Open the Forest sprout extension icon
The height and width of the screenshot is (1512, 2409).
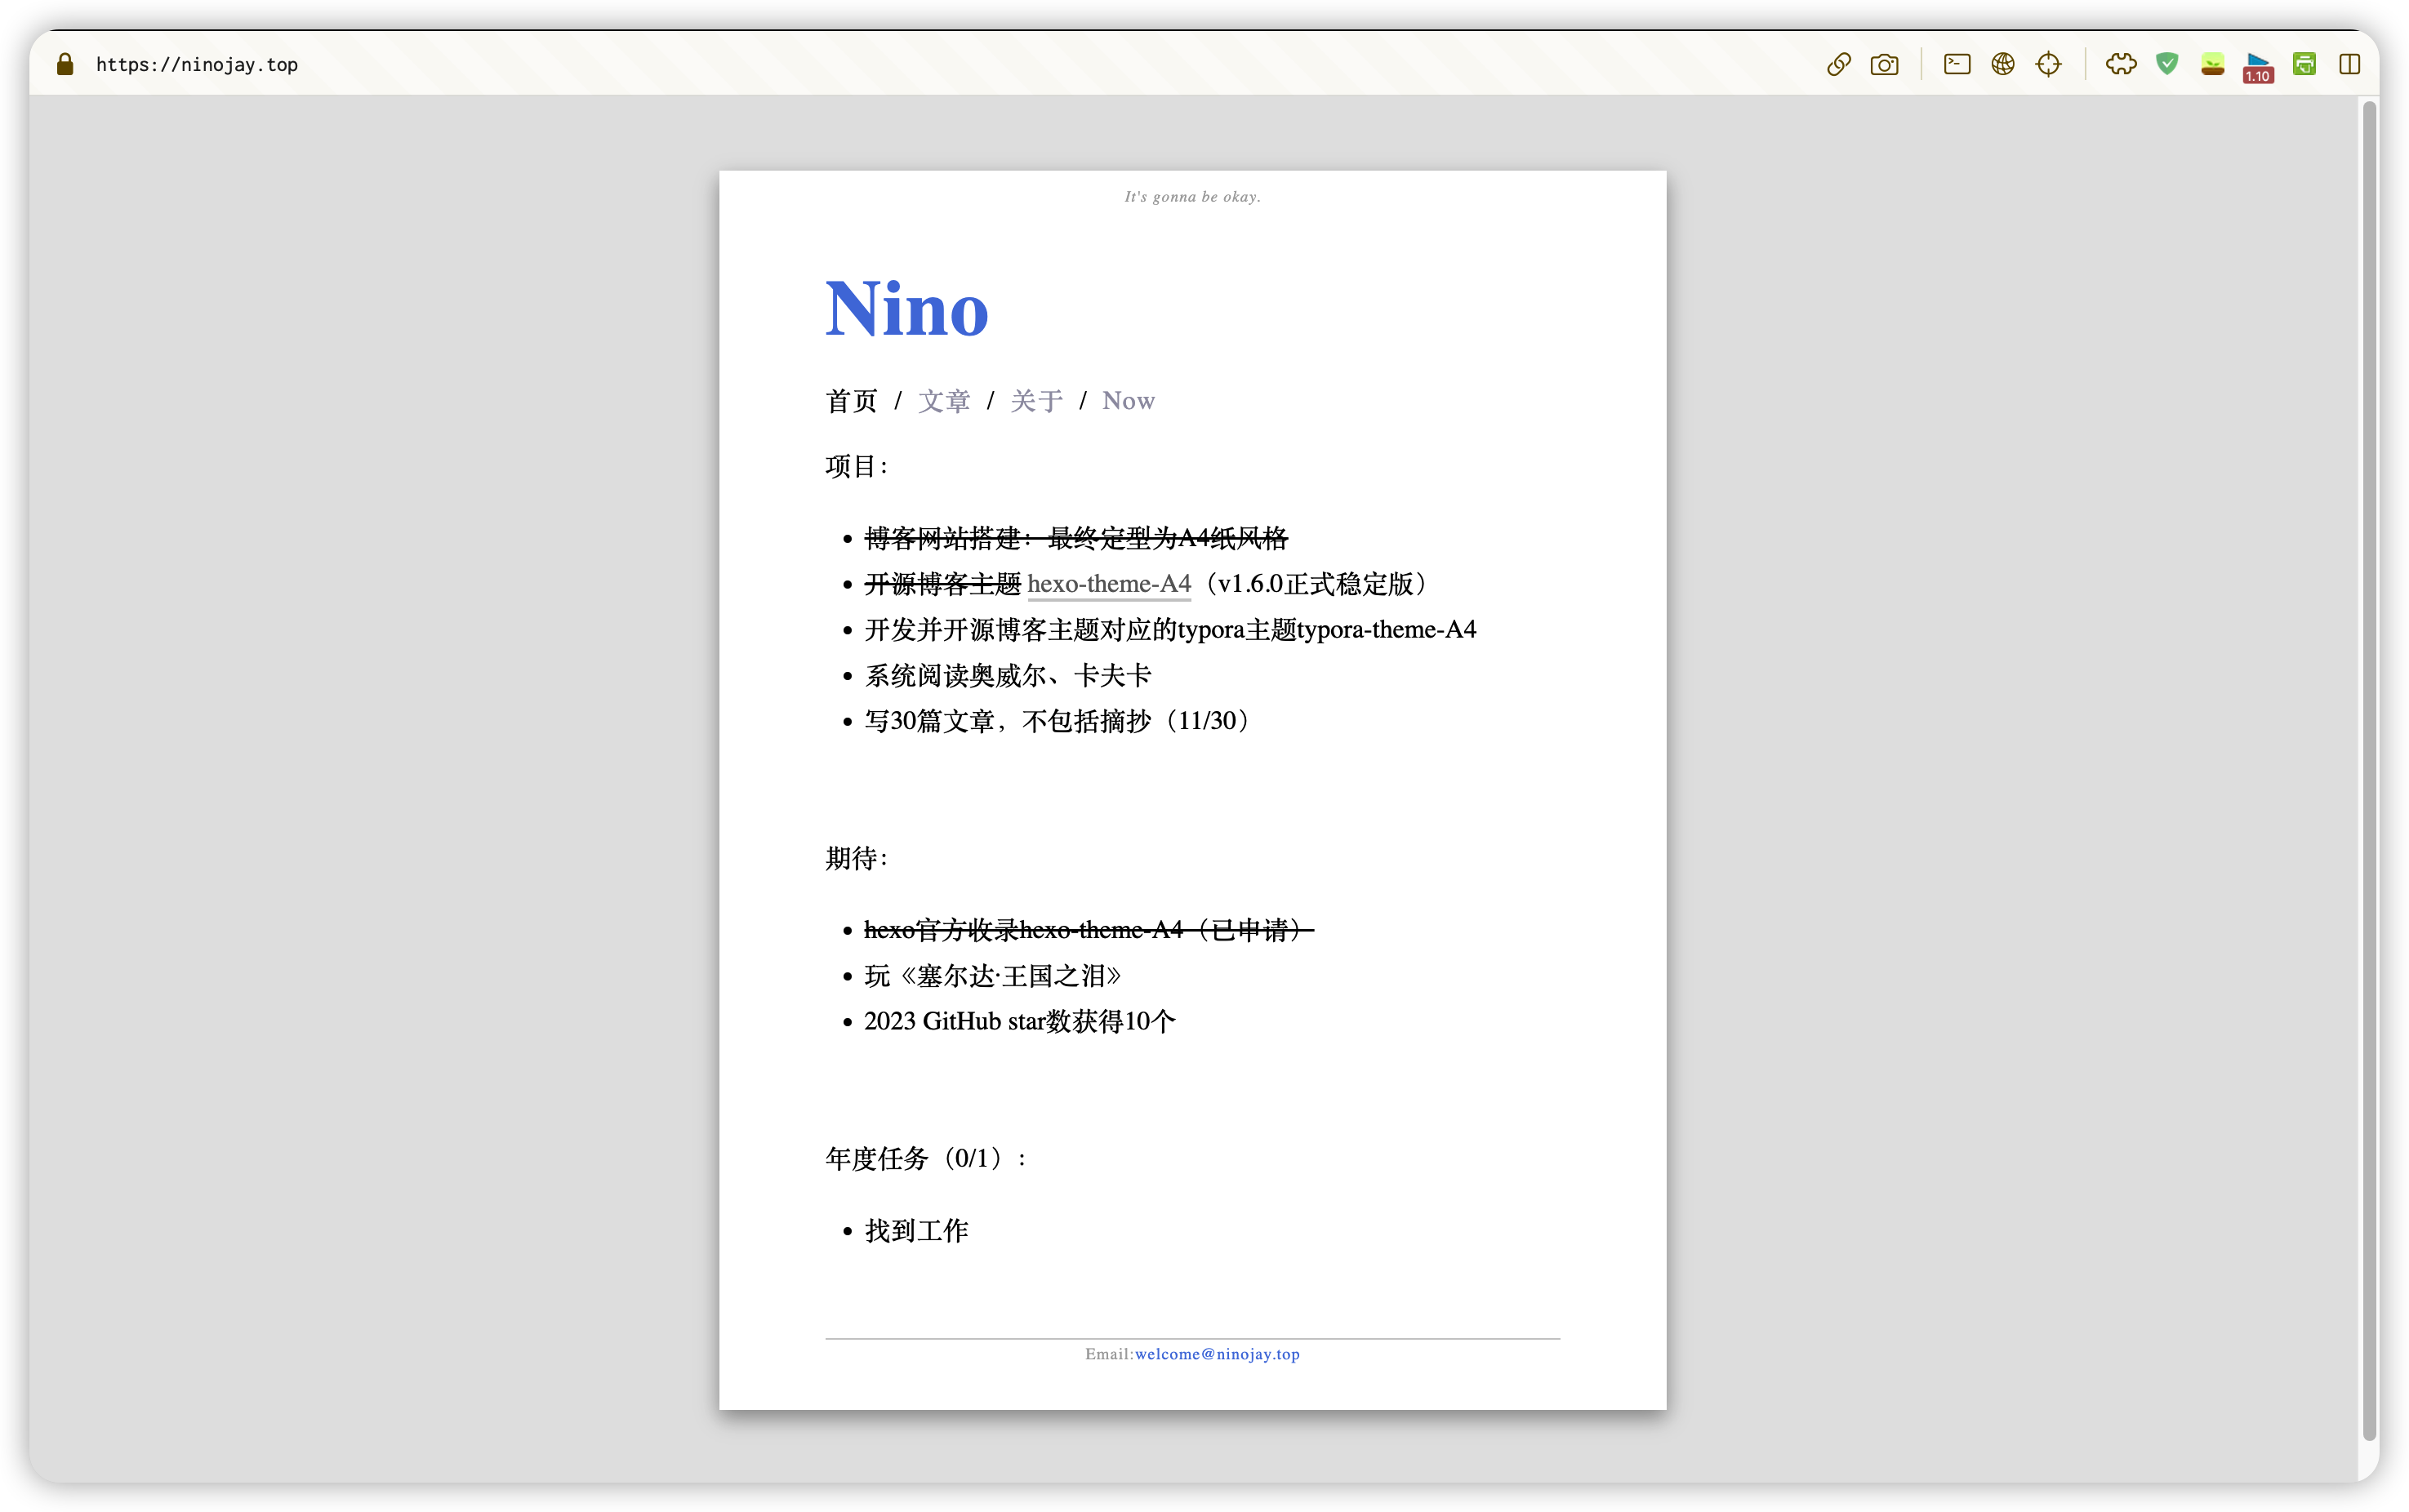2212,65
